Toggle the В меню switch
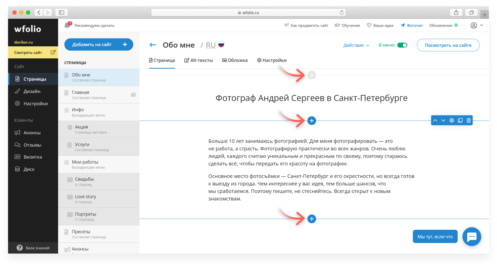Viewport: 497px width, 268px height. click(402, 45)
